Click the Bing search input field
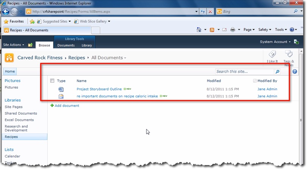The width and height of the screenshot is (307, 170). click(x=258, y=11)
